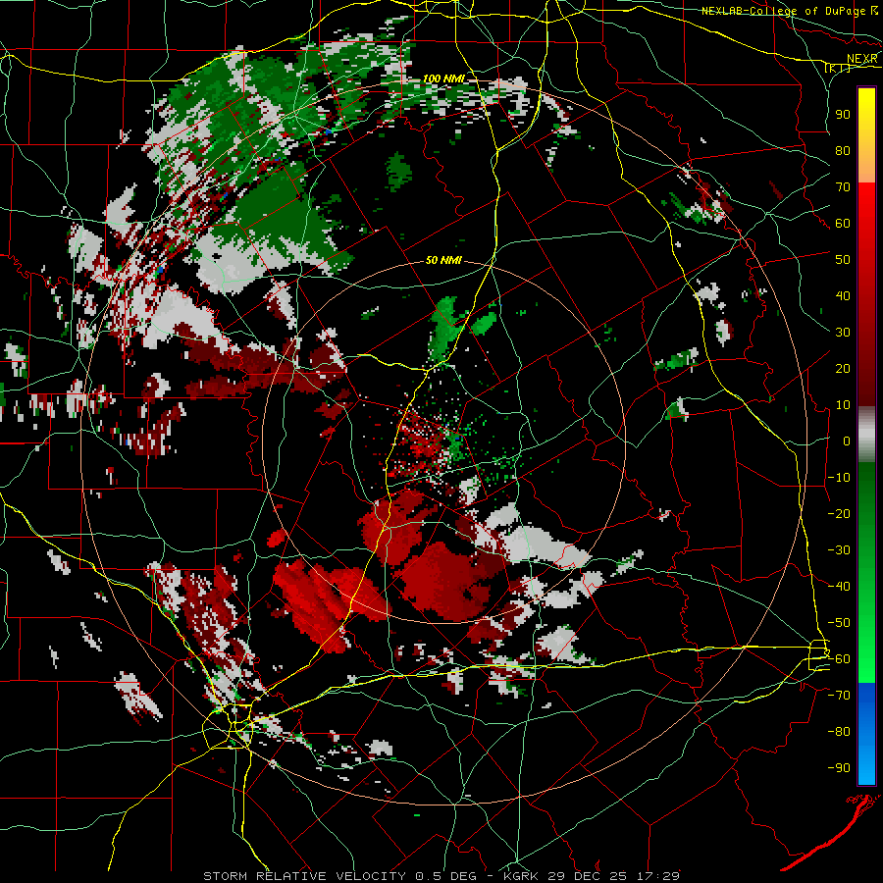The width and height of the screenshot is (883, 883).
Task: Pick the blue segment of the color bar
Action: [866, 733]
